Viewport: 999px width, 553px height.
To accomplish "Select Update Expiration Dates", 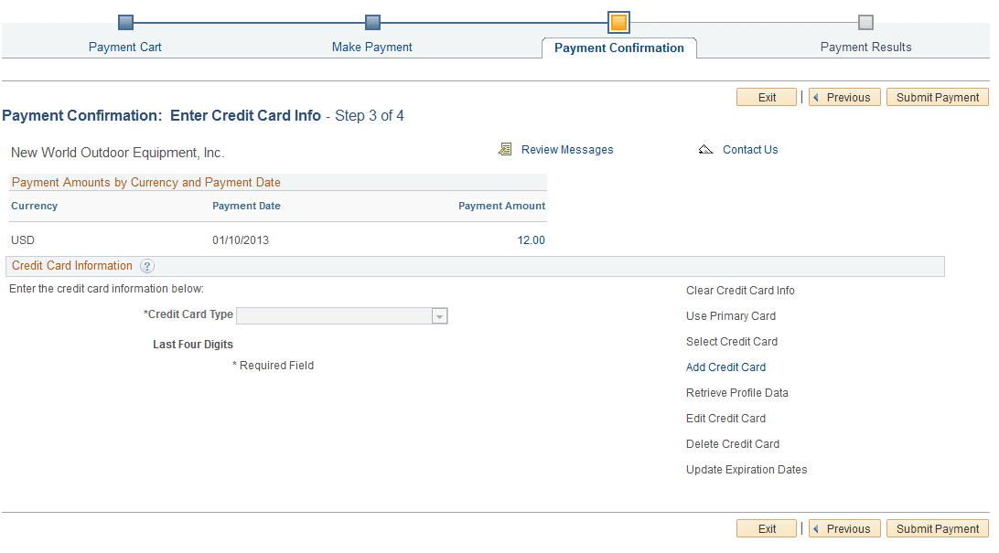I will (747, 469).
